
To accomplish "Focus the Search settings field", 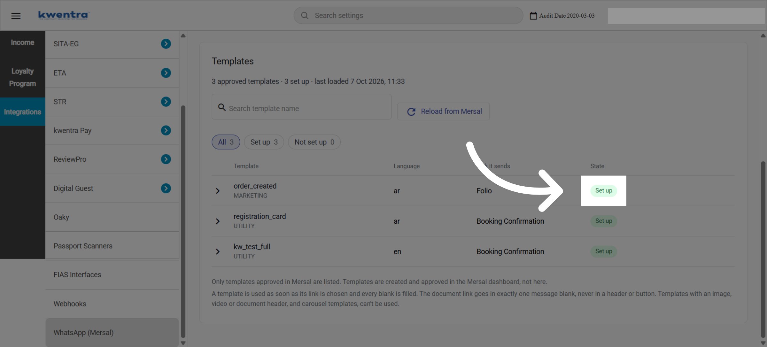I will coord(408,15).
